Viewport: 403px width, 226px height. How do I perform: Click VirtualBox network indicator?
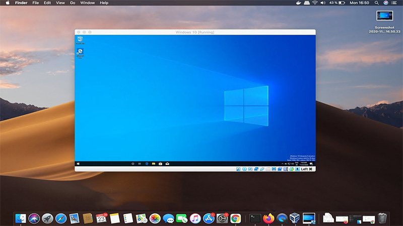(256, 169)
